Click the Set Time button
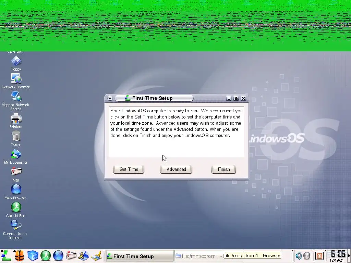351x263 pixels. point(129,169)
